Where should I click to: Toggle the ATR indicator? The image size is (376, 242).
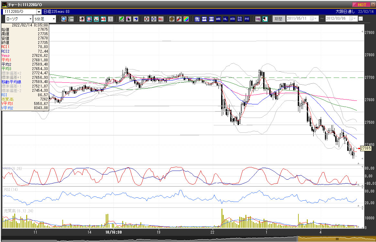click(232, 19)
